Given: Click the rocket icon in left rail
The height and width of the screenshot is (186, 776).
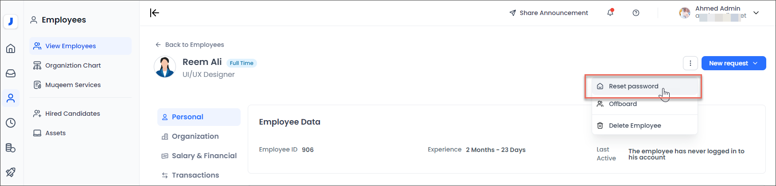Looking at the screenshot, I should point(11,172).
